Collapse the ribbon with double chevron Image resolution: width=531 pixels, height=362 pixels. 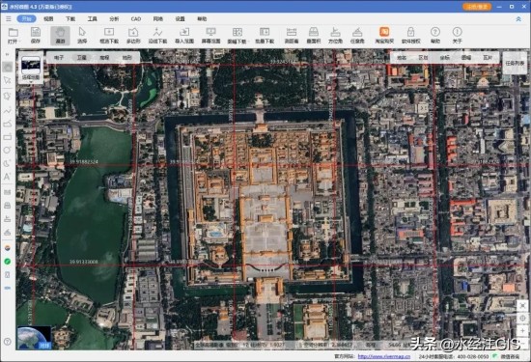pyautogui.click(x=518, y=19)
